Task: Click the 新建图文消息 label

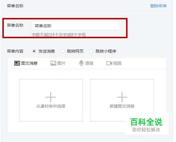Action: pos(122,106)
